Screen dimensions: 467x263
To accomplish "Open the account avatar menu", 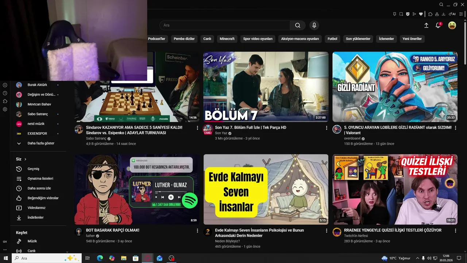I will pyautogui.click(x=452, y=25).
